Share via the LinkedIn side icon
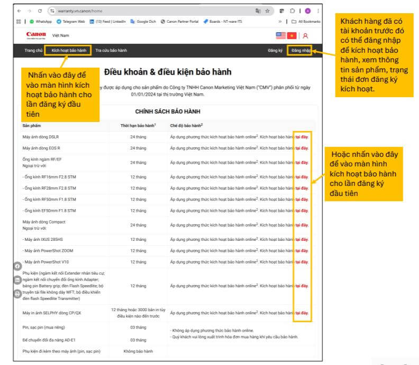 17,280
